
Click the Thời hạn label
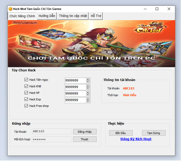(x=113, y=95)
